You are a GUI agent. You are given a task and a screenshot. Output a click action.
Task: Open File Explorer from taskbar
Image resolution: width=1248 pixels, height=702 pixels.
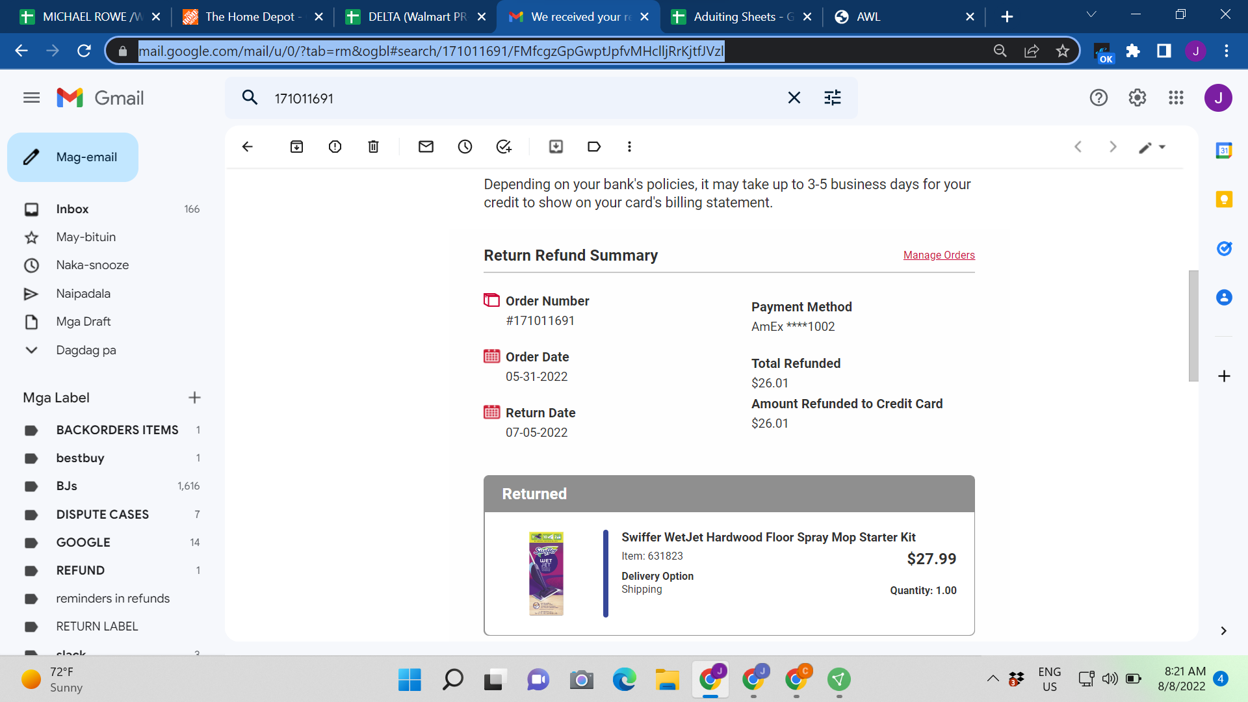pos(667,680)
